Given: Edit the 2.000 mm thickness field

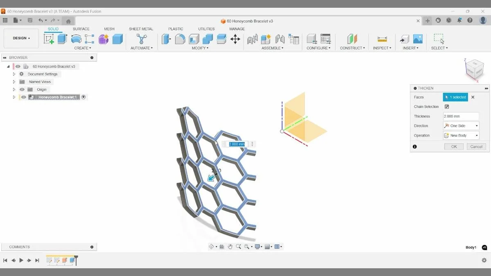Looking at the screenshot, I should (x=461, y=116).
